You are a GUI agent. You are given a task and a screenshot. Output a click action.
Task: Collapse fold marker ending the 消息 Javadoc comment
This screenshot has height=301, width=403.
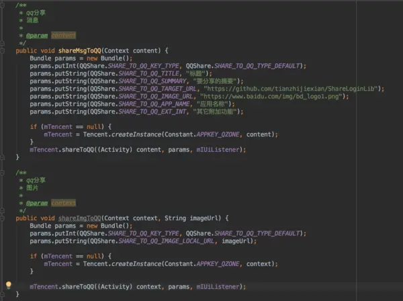2,43
